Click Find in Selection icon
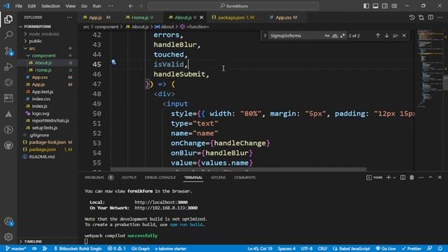Screen dimensions: 448x252 coord(395,36)
